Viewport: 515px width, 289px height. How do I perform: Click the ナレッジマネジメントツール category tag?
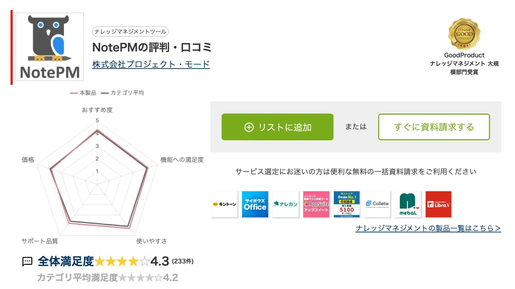[x=131, y=31]
